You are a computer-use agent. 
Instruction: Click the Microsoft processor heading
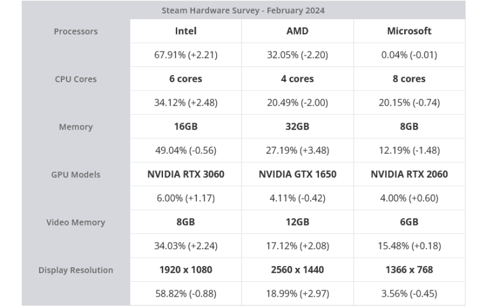click(409, 31)
